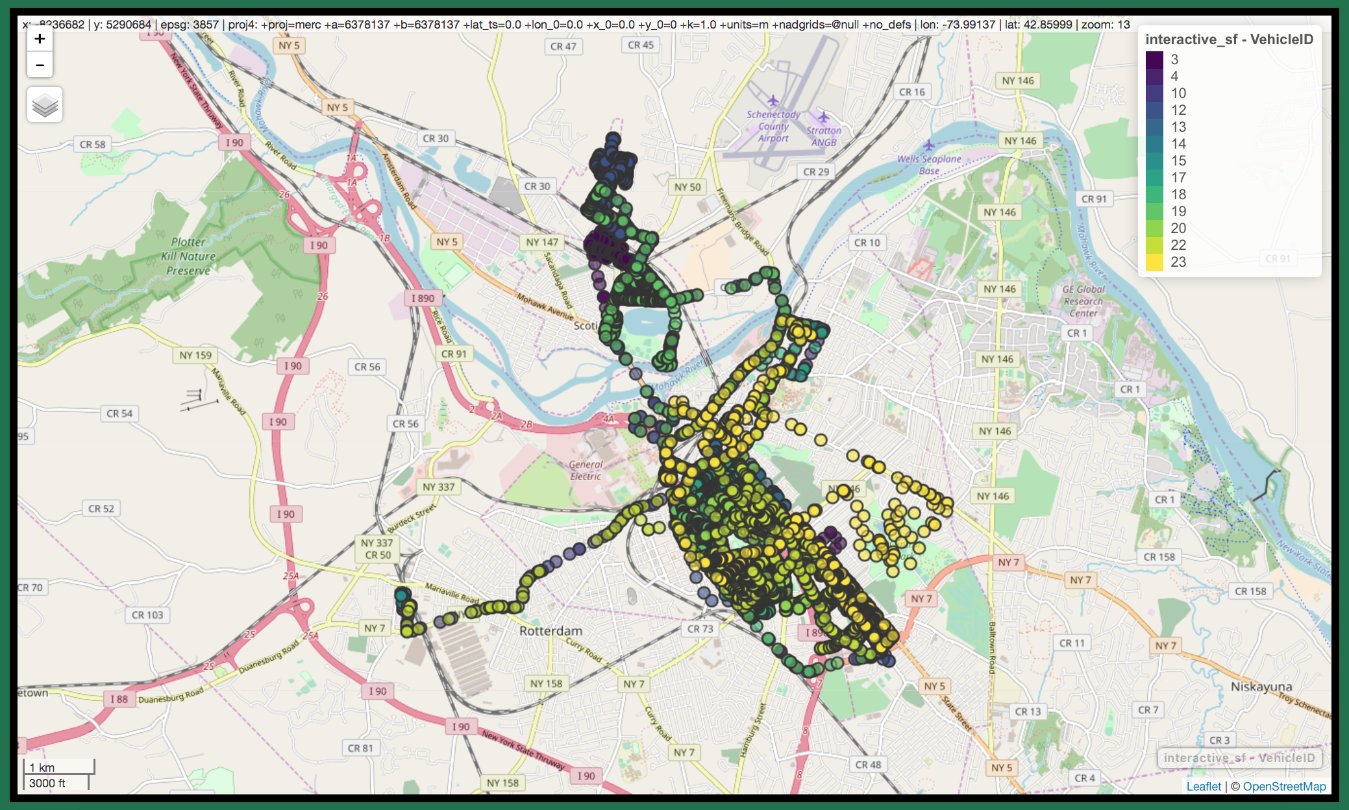Click the legend title interactive_sf - VehicleID
The height and width of the screenshot is (810, 1349).
pos(1229,40)
